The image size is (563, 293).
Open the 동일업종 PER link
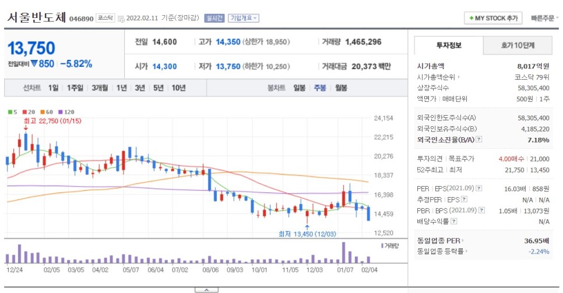(440, 240)
